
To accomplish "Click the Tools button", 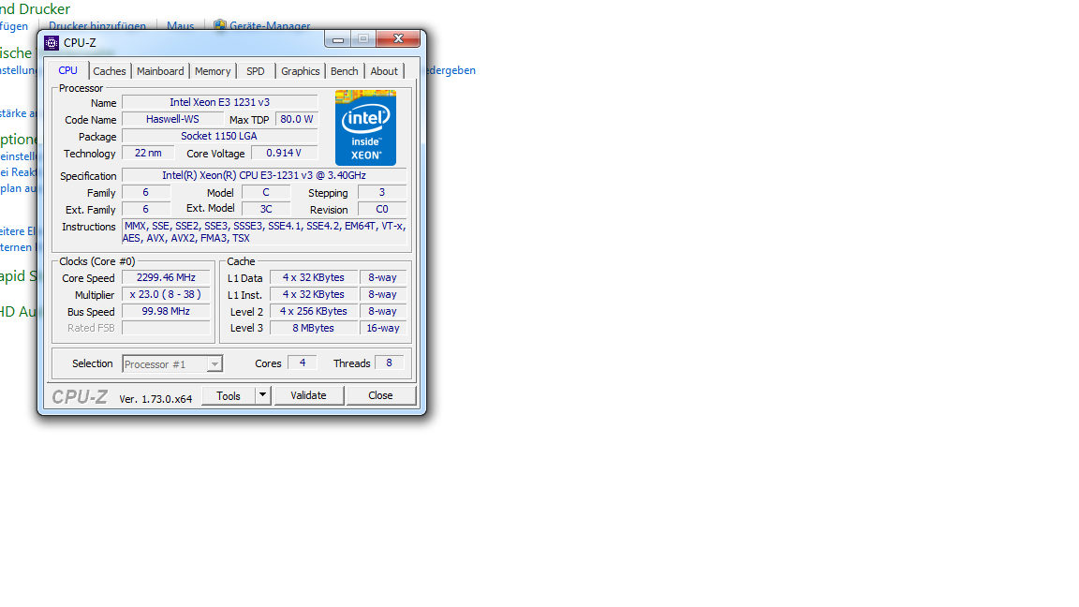I will [229, 395].
